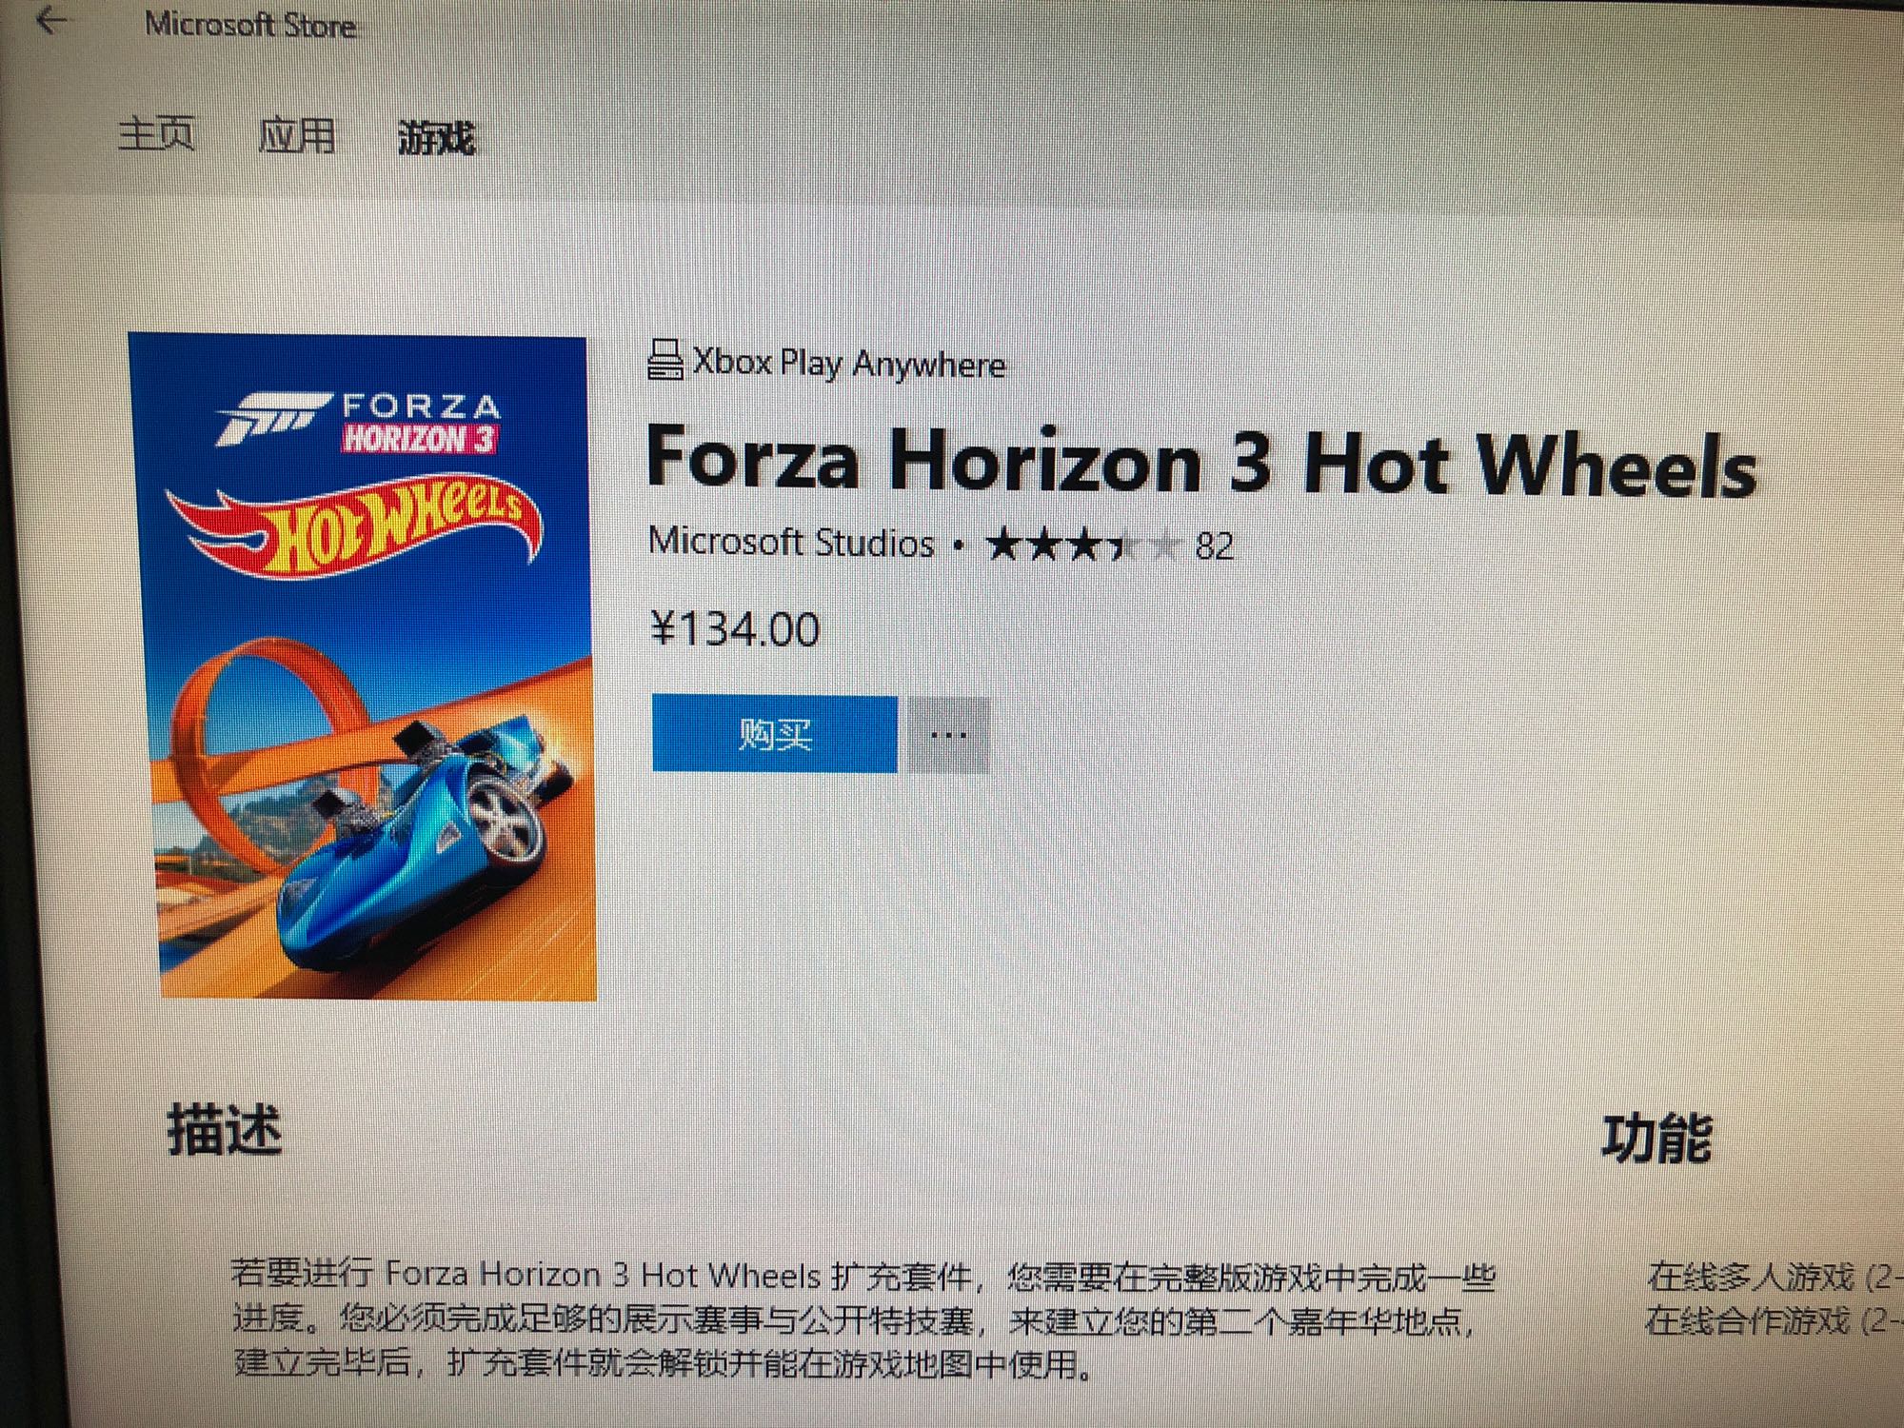Click the Microsoft Studios publisher link
The height and width of the screenshot is (1428, 1904).
791,542
